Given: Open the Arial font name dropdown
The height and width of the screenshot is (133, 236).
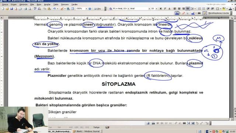Looking at the screenshot, I should 149,9.
